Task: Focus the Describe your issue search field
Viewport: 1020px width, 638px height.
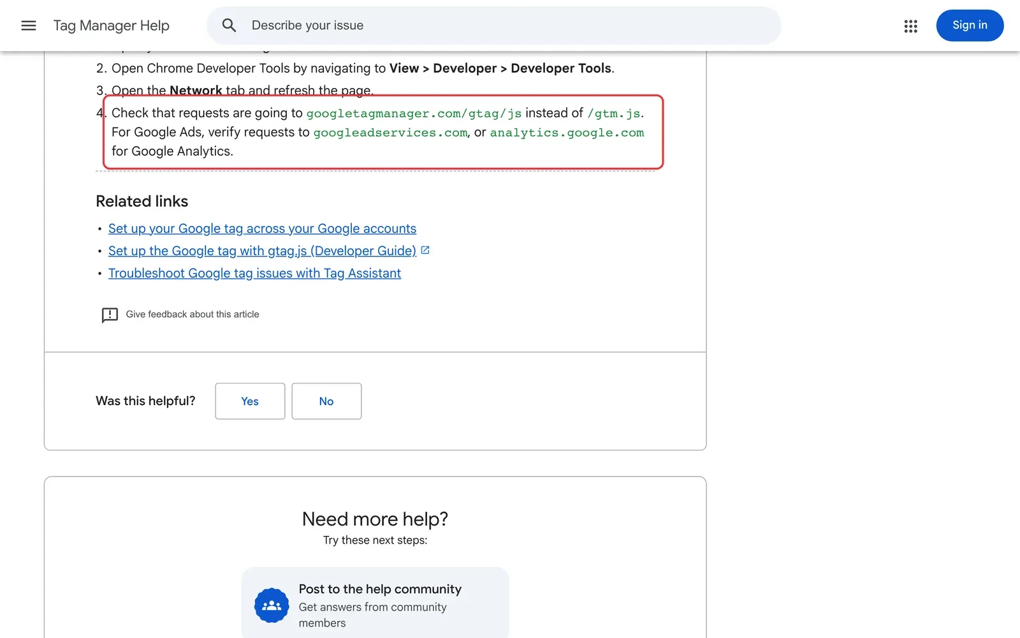Action: point(494,26)
